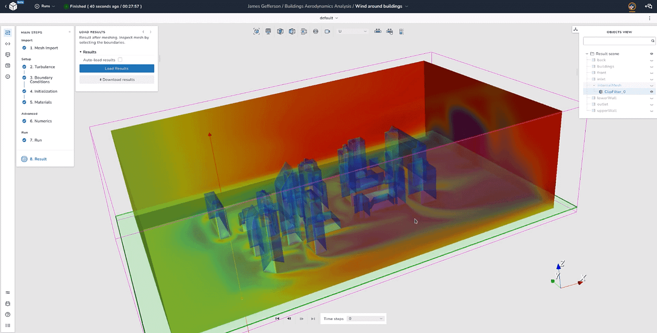The height and width of the screenshot is (333, 657).
Task: Click the rescale color range icon
Action: (378, 32)
